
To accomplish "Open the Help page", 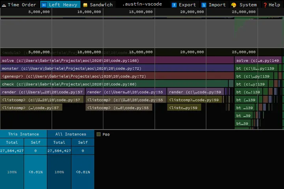I will pyautogui.click(x=271, y=4).
